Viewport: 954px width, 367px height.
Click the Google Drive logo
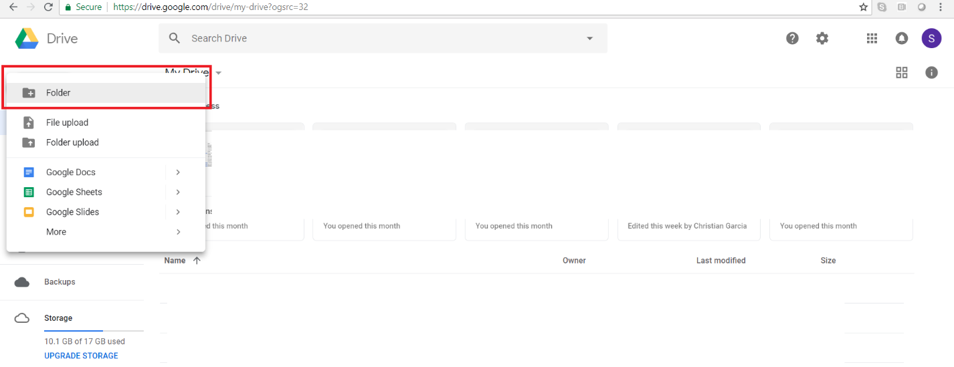[27, 38]
